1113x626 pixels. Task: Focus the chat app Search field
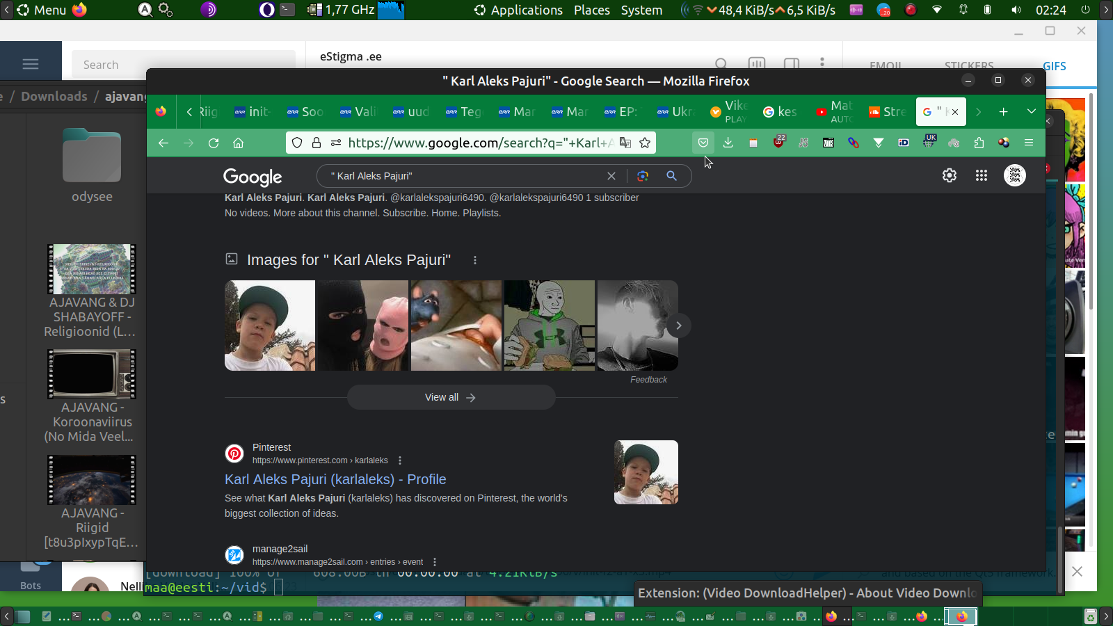tap(184, 65)
